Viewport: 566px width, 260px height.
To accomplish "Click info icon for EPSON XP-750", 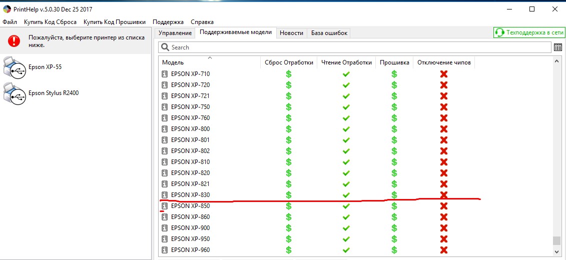I will pos(165,107).
